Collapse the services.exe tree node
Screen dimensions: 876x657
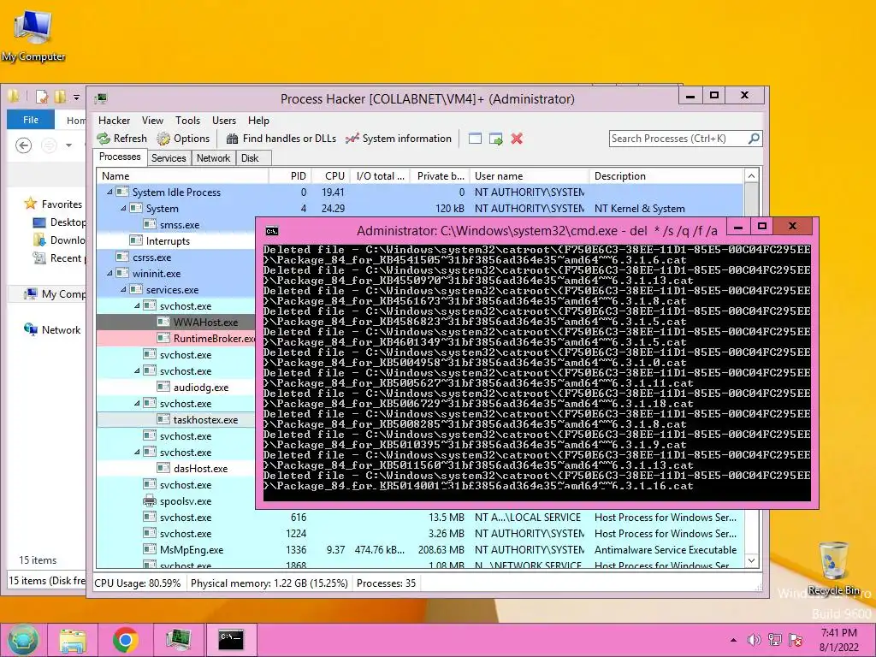[123, 290]
